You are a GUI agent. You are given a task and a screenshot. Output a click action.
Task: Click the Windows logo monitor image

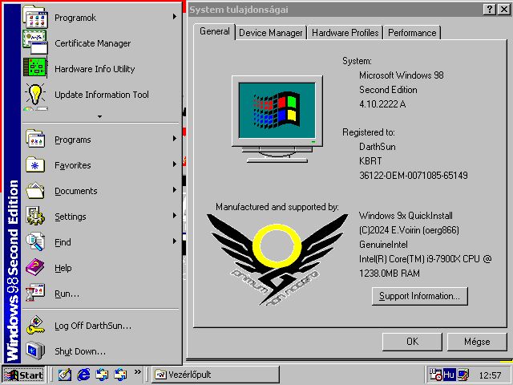tap(277, 120)
